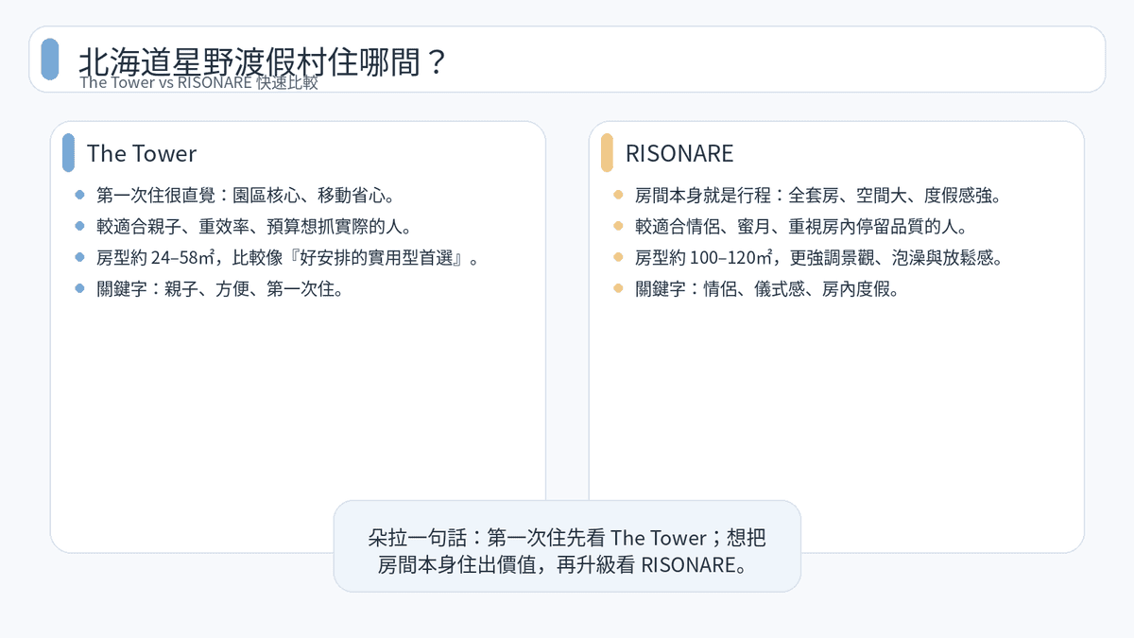Click the blue marker next to The Tower heading

pos(68,153)
